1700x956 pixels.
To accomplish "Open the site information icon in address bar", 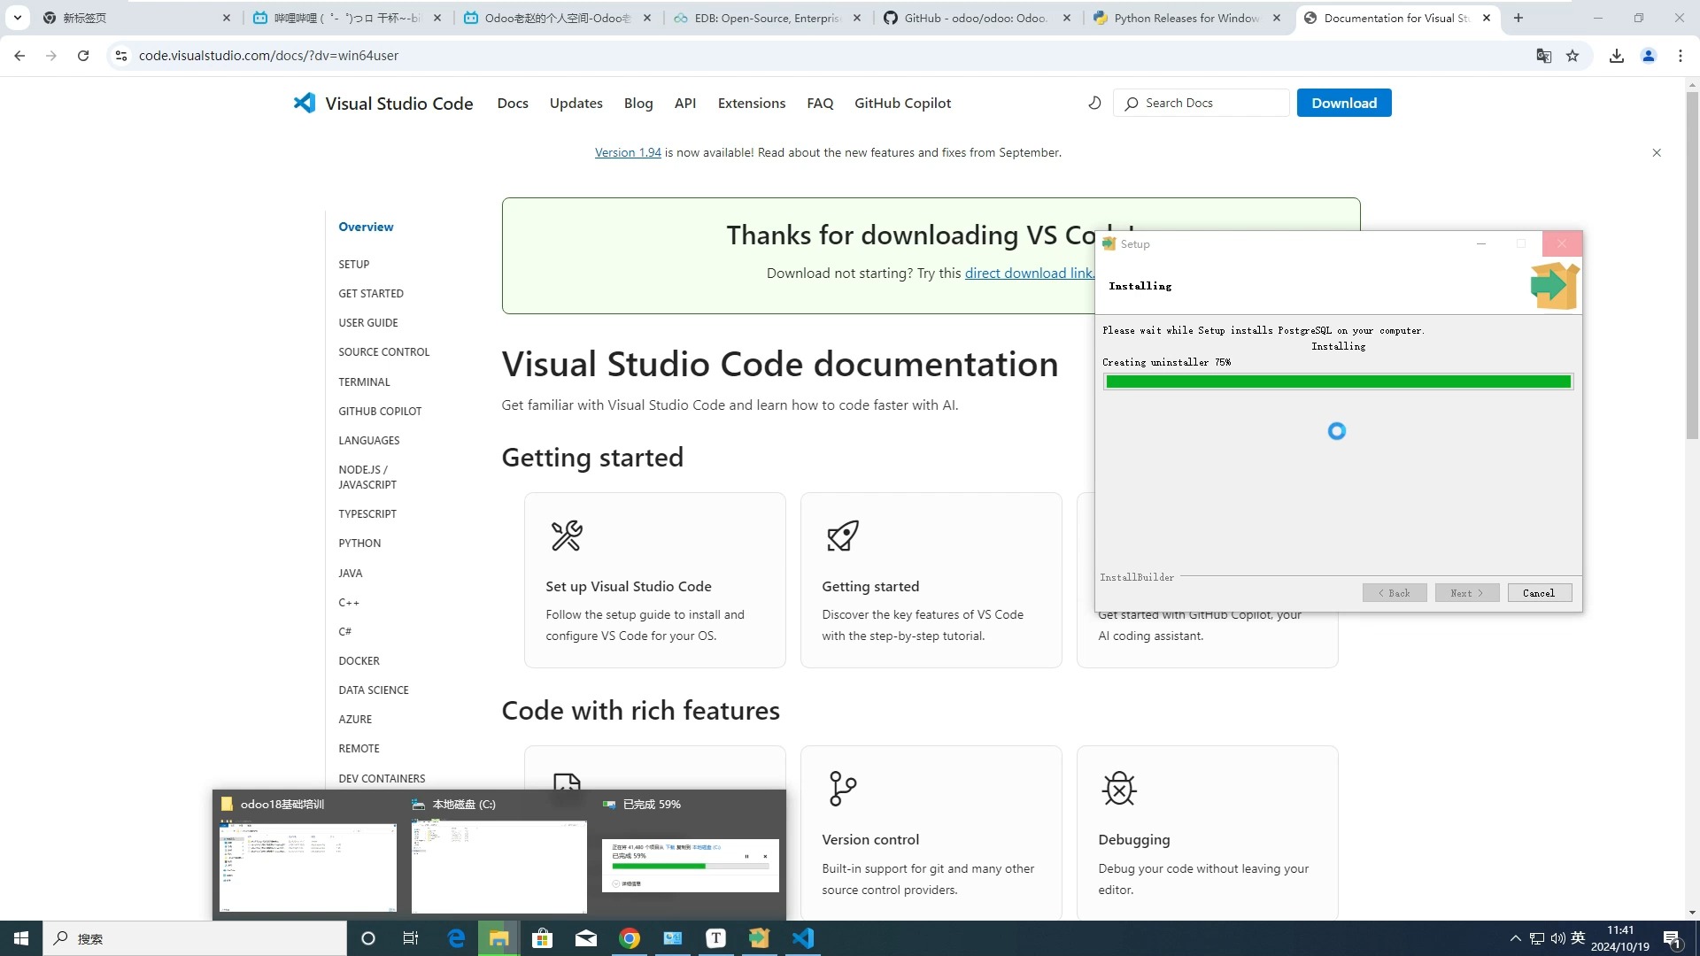I will click(x=121, y=56).
